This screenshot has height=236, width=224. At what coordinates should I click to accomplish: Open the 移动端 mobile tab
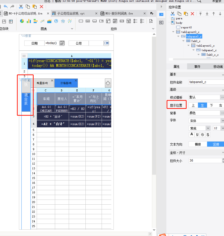(x=218, y=67)
